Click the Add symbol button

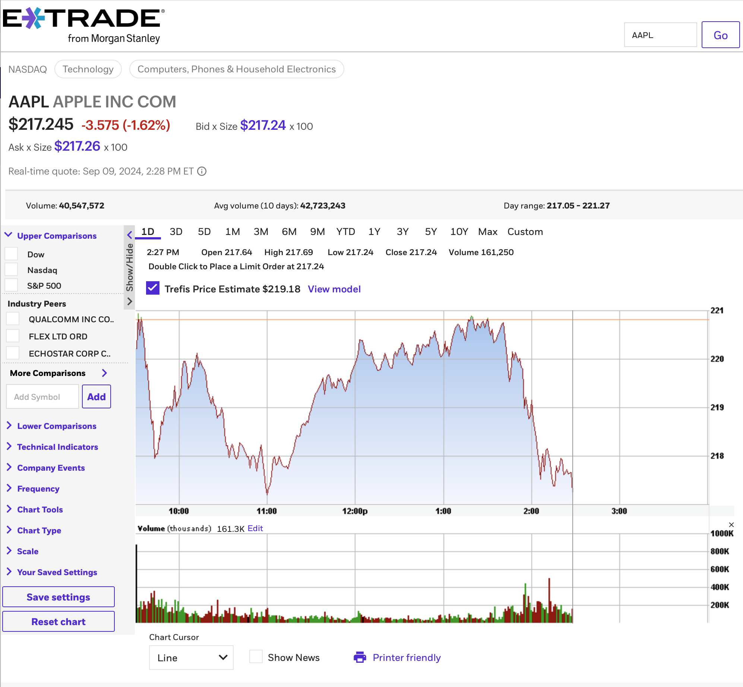click(97, 396)
